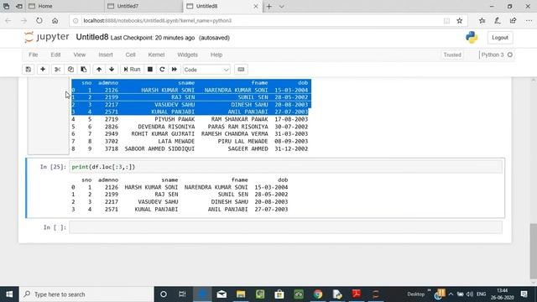Open a new browser tab with the plus icon

(269, 6)
